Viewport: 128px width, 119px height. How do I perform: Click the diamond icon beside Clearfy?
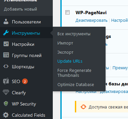[6, 92]
